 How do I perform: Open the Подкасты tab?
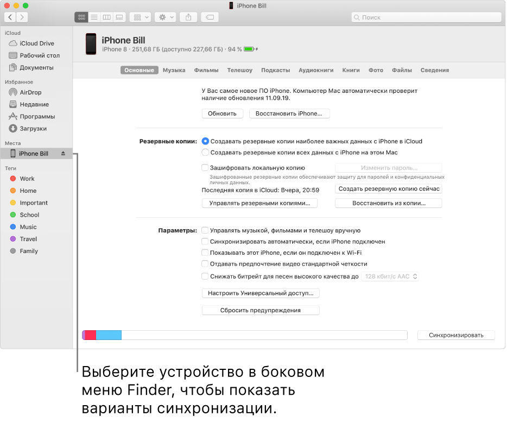pos(276,70)
